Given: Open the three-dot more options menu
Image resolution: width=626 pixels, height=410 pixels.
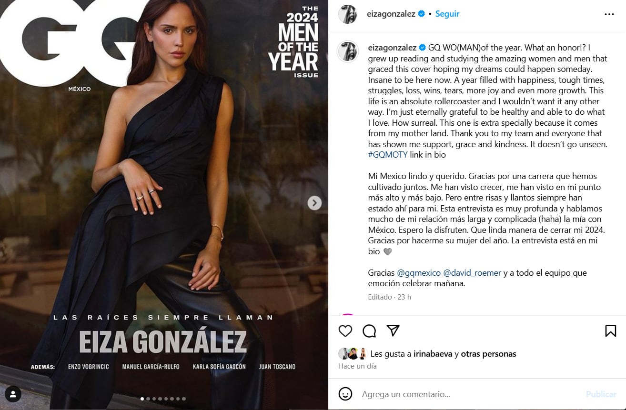Looking at the screenshot, I should pos(609,14).
